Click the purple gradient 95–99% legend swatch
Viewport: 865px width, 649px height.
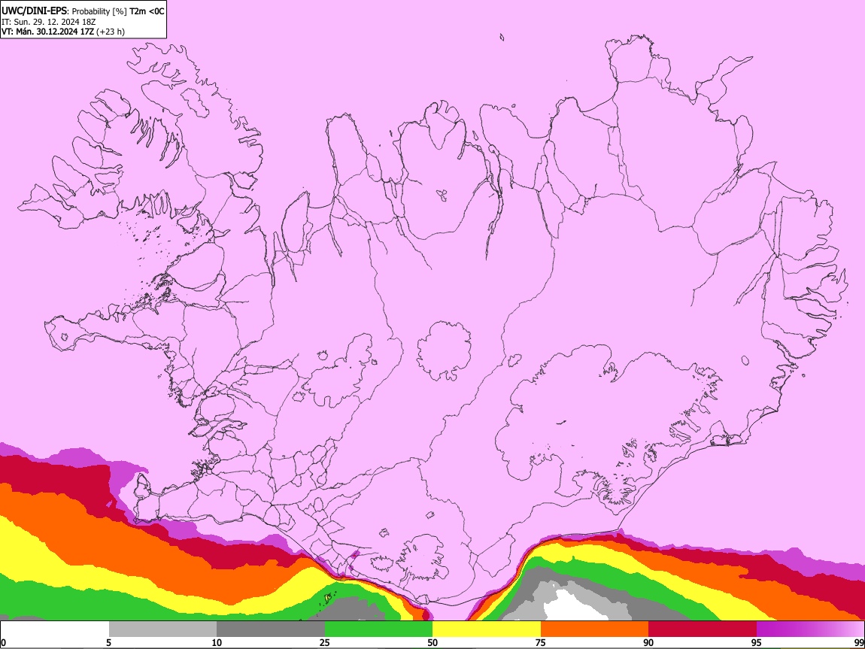[810, 629]
